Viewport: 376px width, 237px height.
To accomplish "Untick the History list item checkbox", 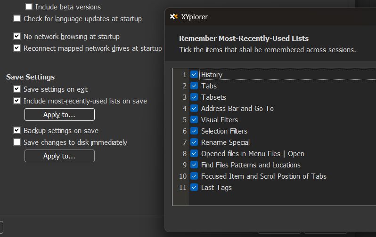I will pyautogui.click(x=194, y=74).
